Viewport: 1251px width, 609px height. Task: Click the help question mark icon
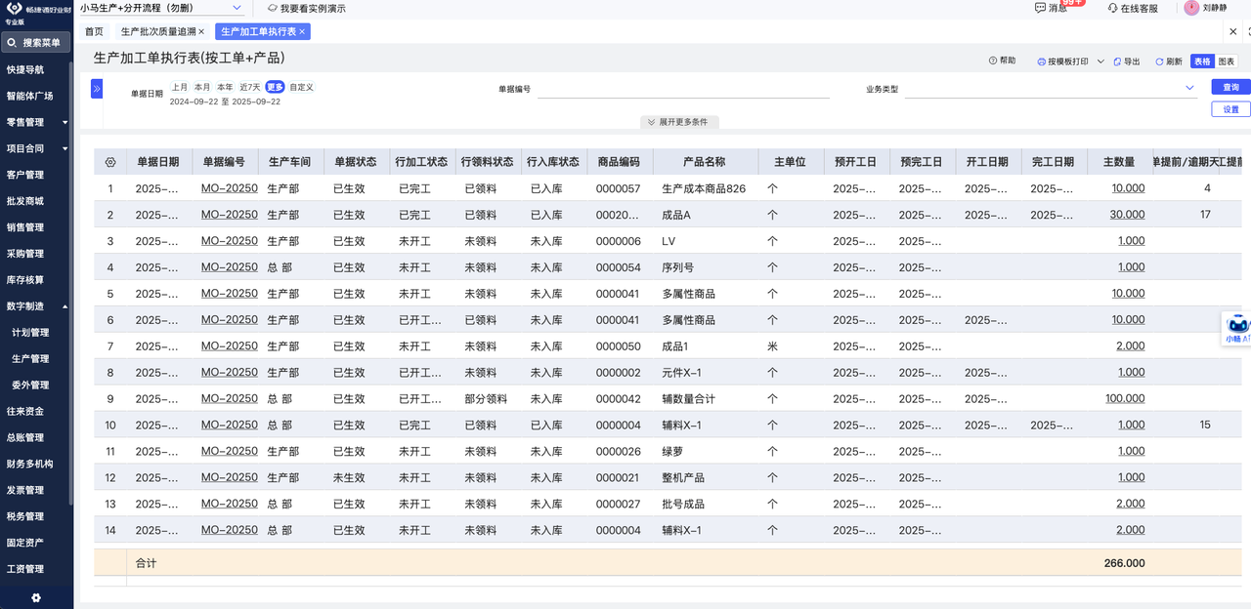[x=993, y=61]
